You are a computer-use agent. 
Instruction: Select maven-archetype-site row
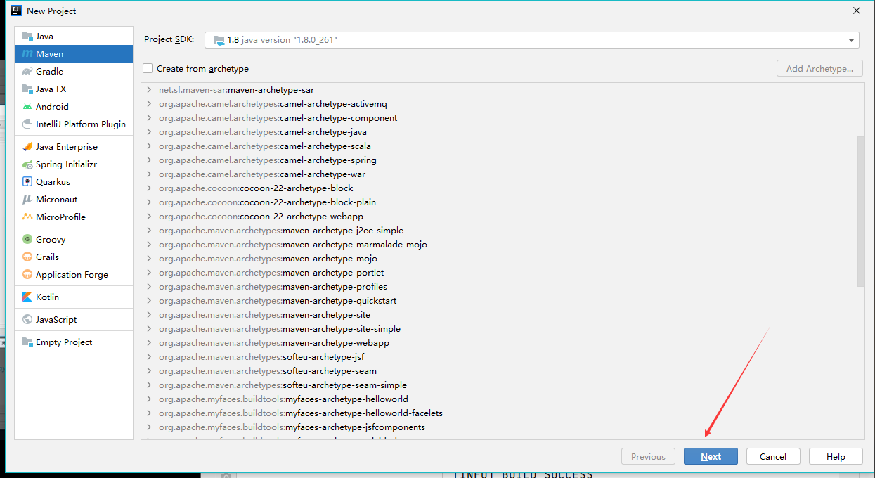pos(498,315)
